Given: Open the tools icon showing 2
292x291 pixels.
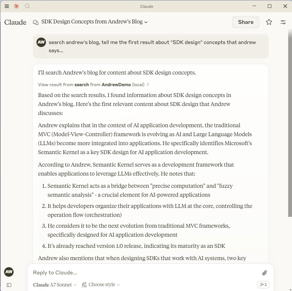Looking at the screenshot, I should 263,284.
